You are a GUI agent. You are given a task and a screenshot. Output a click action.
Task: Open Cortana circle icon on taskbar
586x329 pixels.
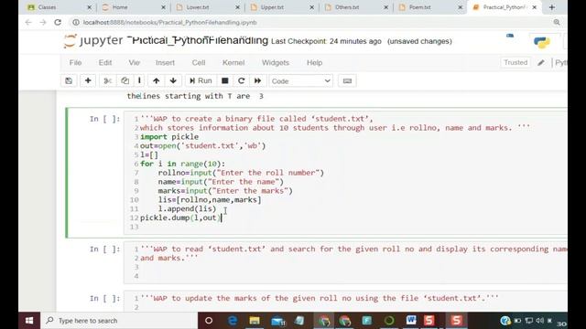(x=209, y=321)
